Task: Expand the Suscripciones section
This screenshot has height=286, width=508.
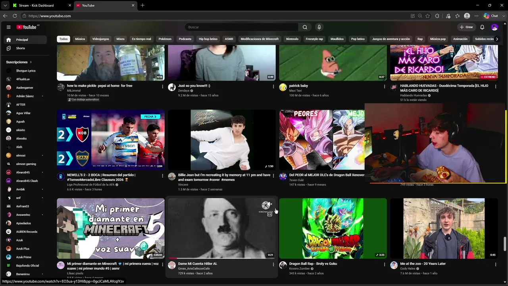Action: pos(19,62)
